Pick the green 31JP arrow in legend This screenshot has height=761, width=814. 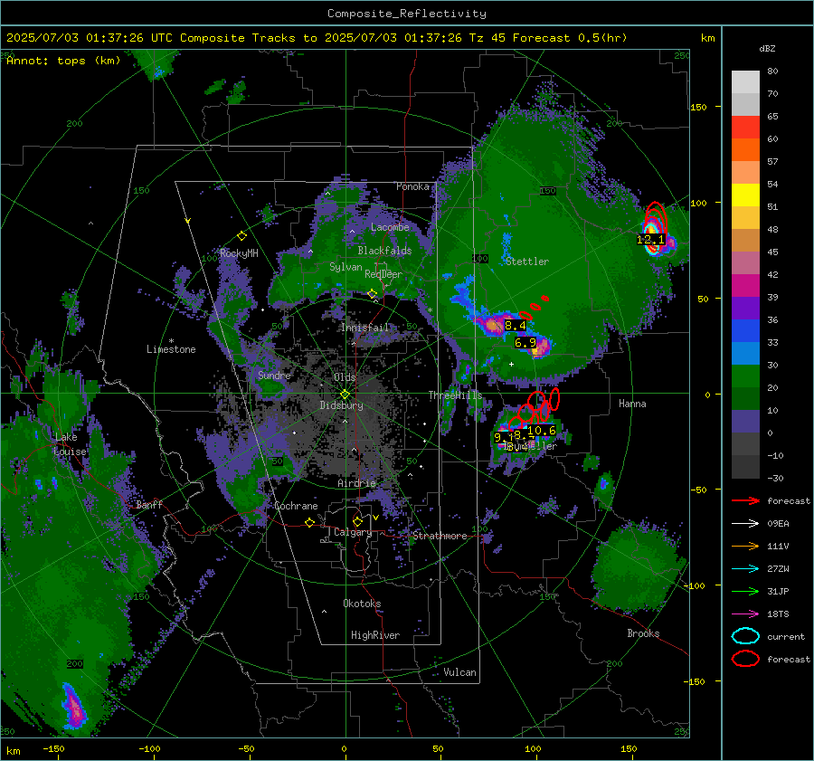click(745, 591)
